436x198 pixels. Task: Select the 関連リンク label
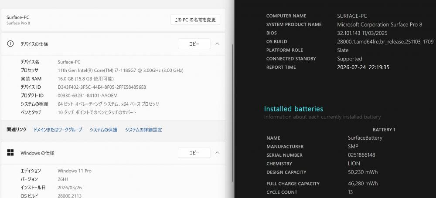pos(17,129)
